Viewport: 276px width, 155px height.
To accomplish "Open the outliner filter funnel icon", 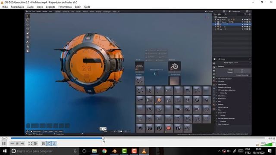I will (x=245, y=14).
